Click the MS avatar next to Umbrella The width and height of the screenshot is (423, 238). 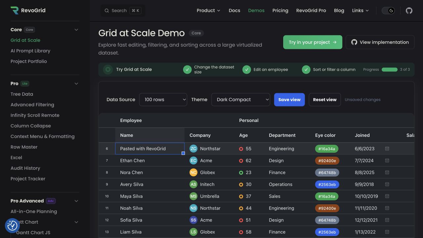tap(193, 196)
